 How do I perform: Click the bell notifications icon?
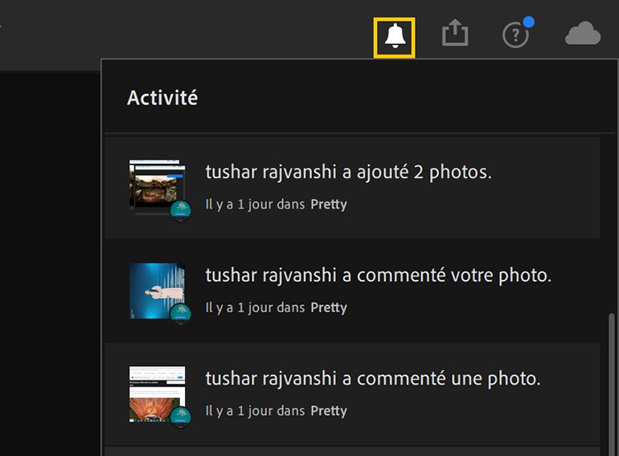point(394,36)
